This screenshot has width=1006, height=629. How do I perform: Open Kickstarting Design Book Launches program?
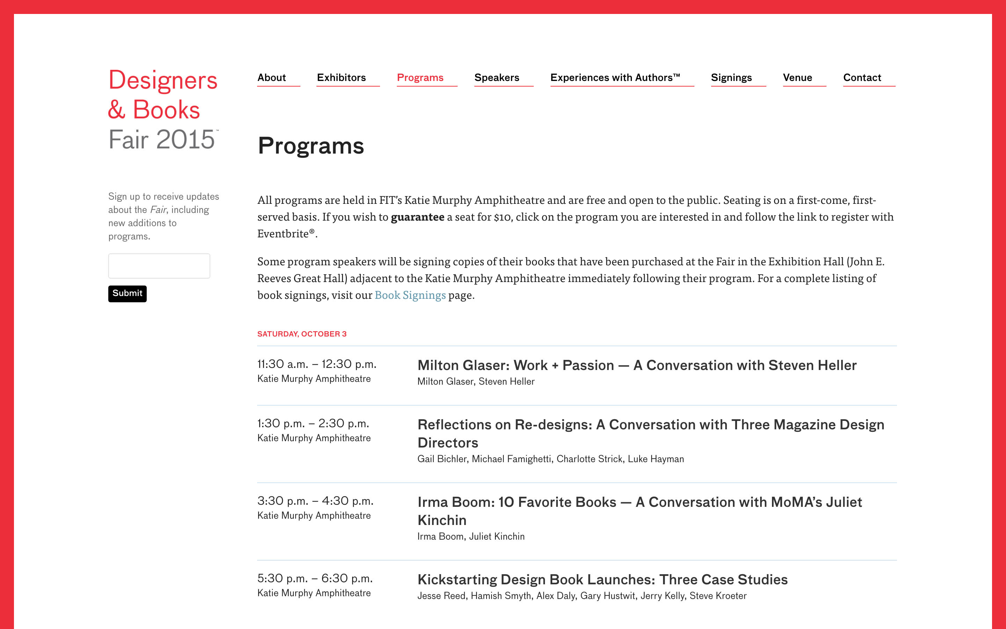point(602,579)
